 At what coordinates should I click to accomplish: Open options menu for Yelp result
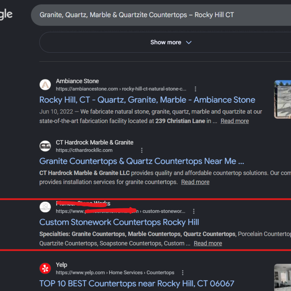[x=183, y=273]
